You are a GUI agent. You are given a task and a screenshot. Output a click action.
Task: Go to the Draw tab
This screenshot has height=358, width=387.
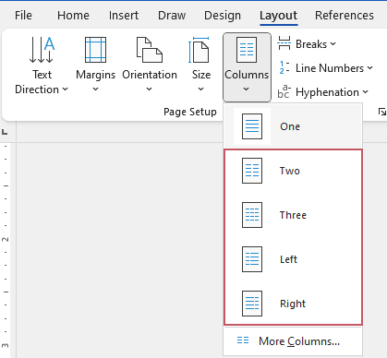click(172, 16)
